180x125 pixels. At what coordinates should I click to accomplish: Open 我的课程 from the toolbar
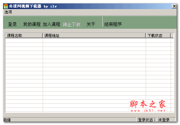[32, 24]
